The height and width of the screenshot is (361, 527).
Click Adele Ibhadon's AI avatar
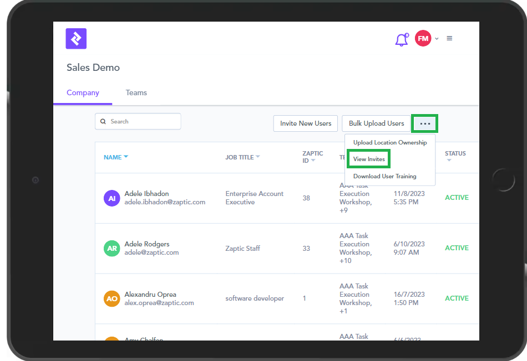coord(112,198)
